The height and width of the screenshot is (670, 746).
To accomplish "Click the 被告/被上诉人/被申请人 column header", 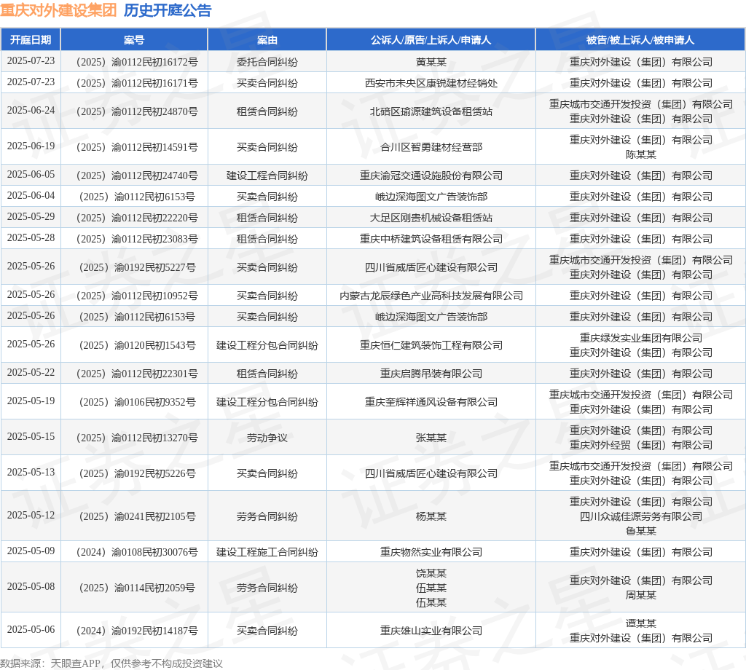I will (x=640, y=40).
